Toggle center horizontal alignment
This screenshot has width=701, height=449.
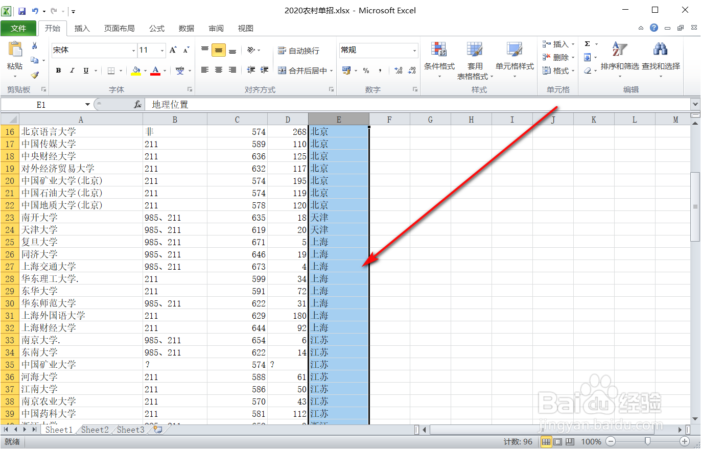219,70
